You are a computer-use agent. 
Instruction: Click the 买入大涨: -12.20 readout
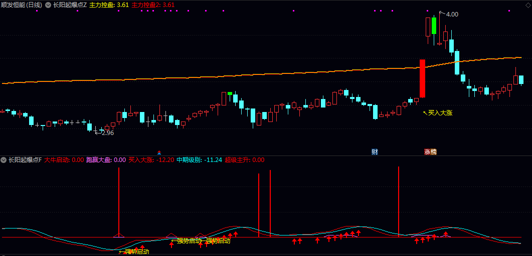coord(151,160)
